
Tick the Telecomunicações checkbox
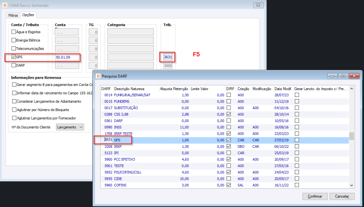tap(14, 49)
